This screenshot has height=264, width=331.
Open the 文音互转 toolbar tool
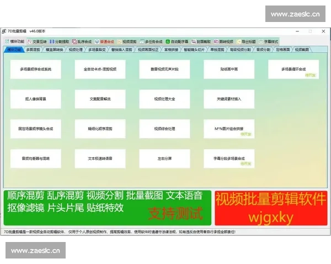click(37, 41)
